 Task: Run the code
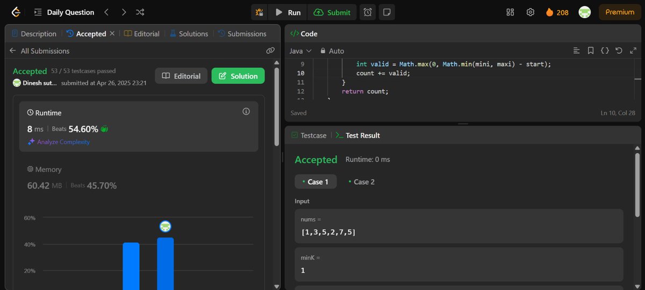288,12
